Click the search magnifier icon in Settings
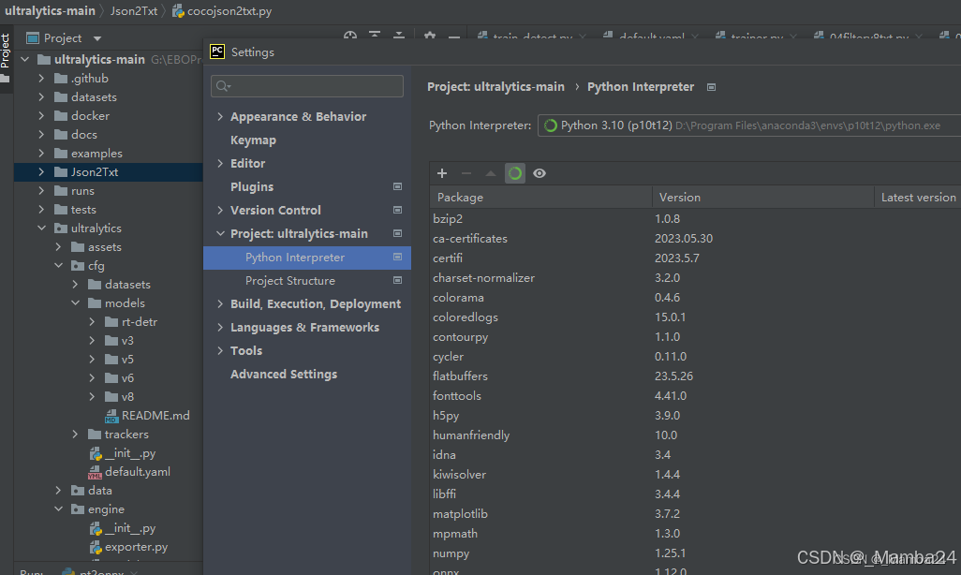 tap(224, 86)
